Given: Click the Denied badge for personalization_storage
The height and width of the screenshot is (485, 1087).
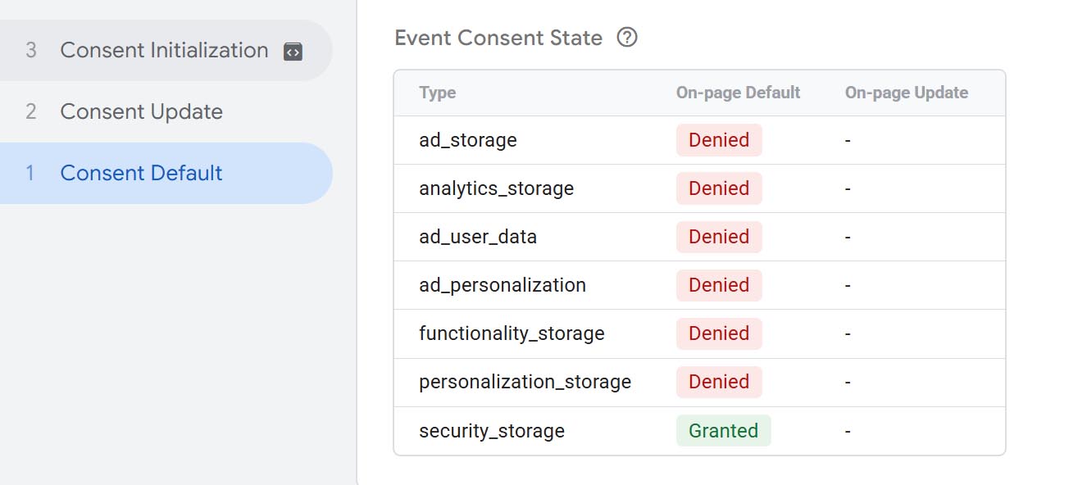Looking at the screenshot, I should pyautogui.click(x=719, y=382).
